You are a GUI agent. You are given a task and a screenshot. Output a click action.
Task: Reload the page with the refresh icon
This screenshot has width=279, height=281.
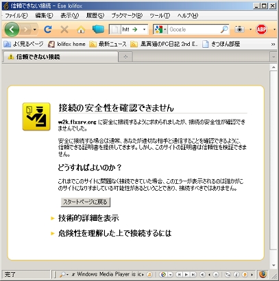(48, 29)
